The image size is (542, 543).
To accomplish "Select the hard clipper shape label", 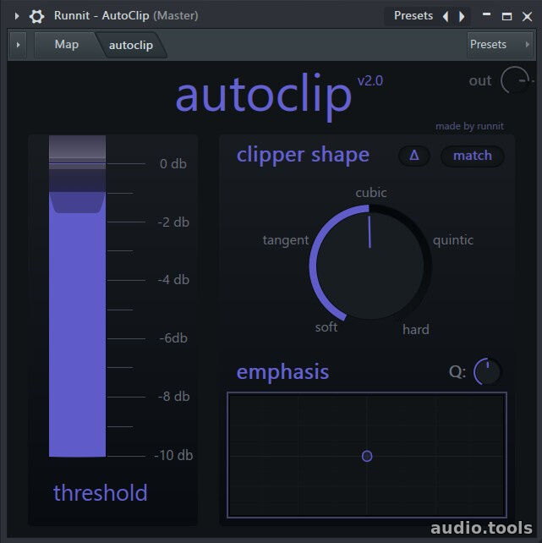I will click(x=415, y=330).
